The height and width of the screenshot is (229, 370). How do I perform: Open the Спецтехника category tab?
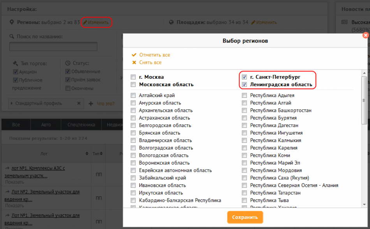pos(81,125)
